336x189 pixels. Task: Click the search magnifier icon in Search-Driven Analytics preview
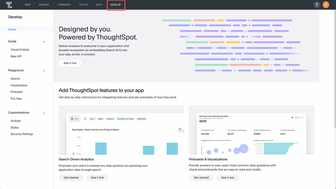(85, 119)
